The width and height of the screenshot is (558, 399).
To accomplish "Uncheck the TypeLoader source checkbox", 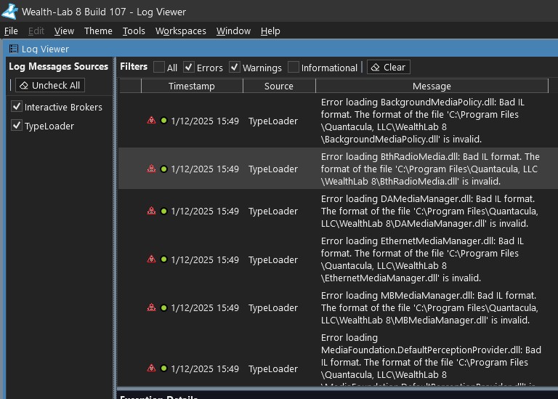I will pyautogui.click(x=17, y=126).
